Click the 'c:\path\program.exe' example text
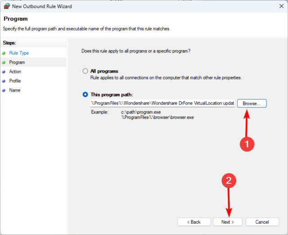The width and height of the screenshot is (288, 235). point(141,112)
